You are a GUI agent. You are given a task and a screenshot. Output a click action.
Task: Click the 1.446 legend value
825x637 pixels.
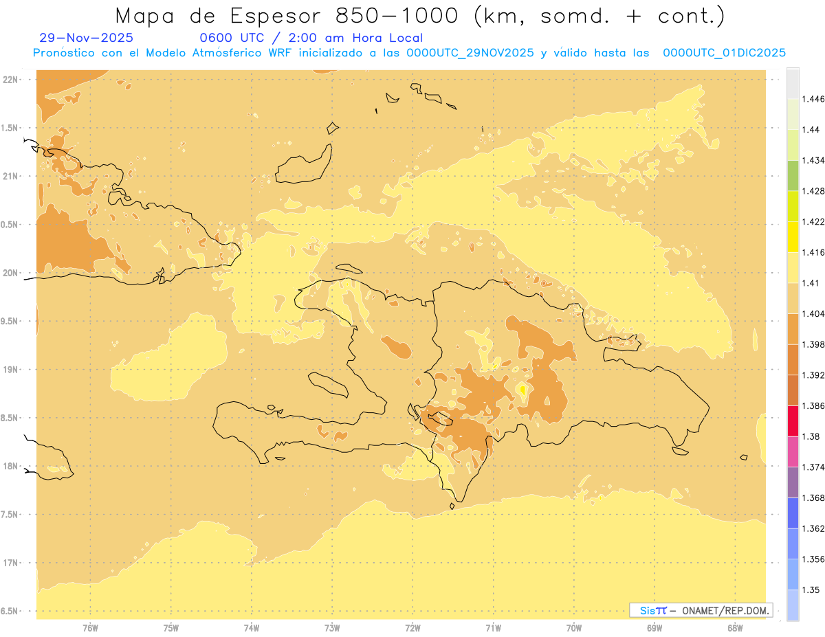pyautogui.click(x=813, y=99)
